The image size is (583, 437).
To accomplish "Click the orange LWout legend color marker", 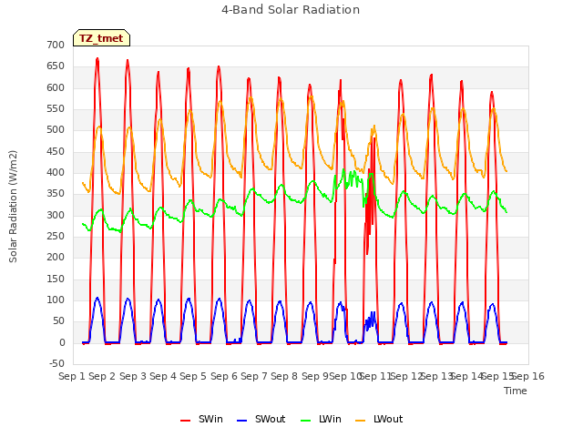I will pos(361,421).
